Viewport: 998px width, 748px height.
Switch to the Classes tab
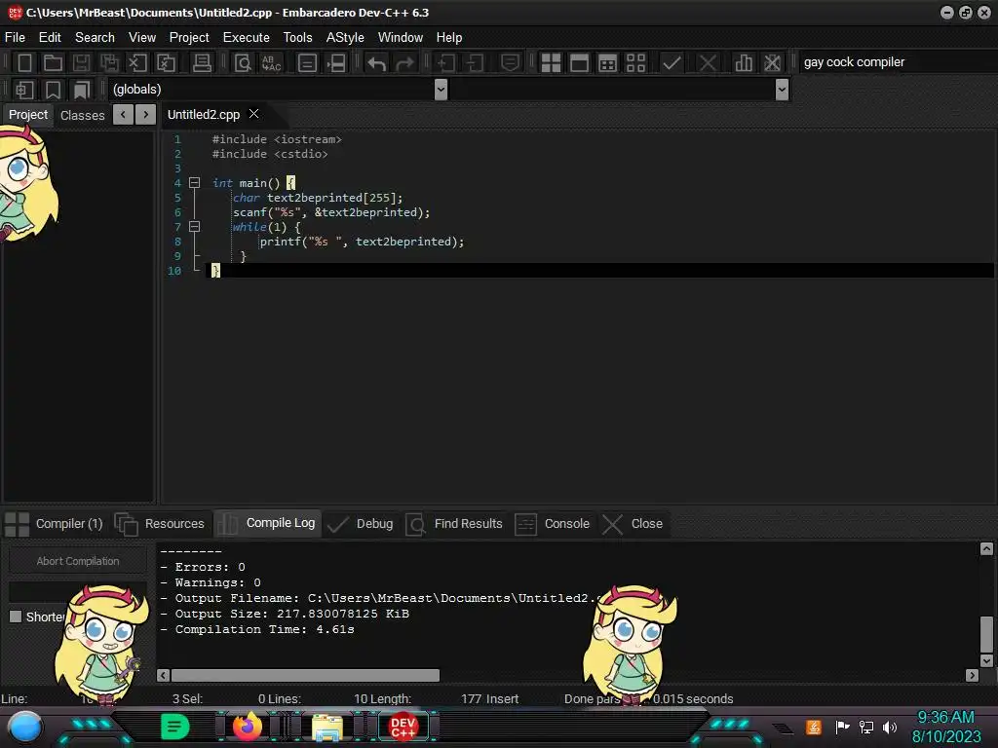point(83,115)
